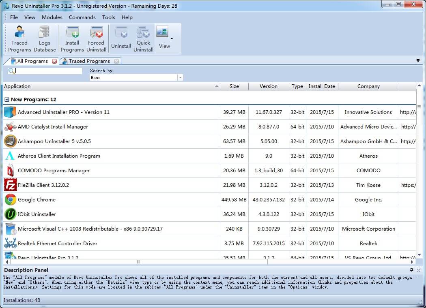Click the vertical scrollbar up arrow
This screenshot has height=308, width=426.
coord(419,86)
